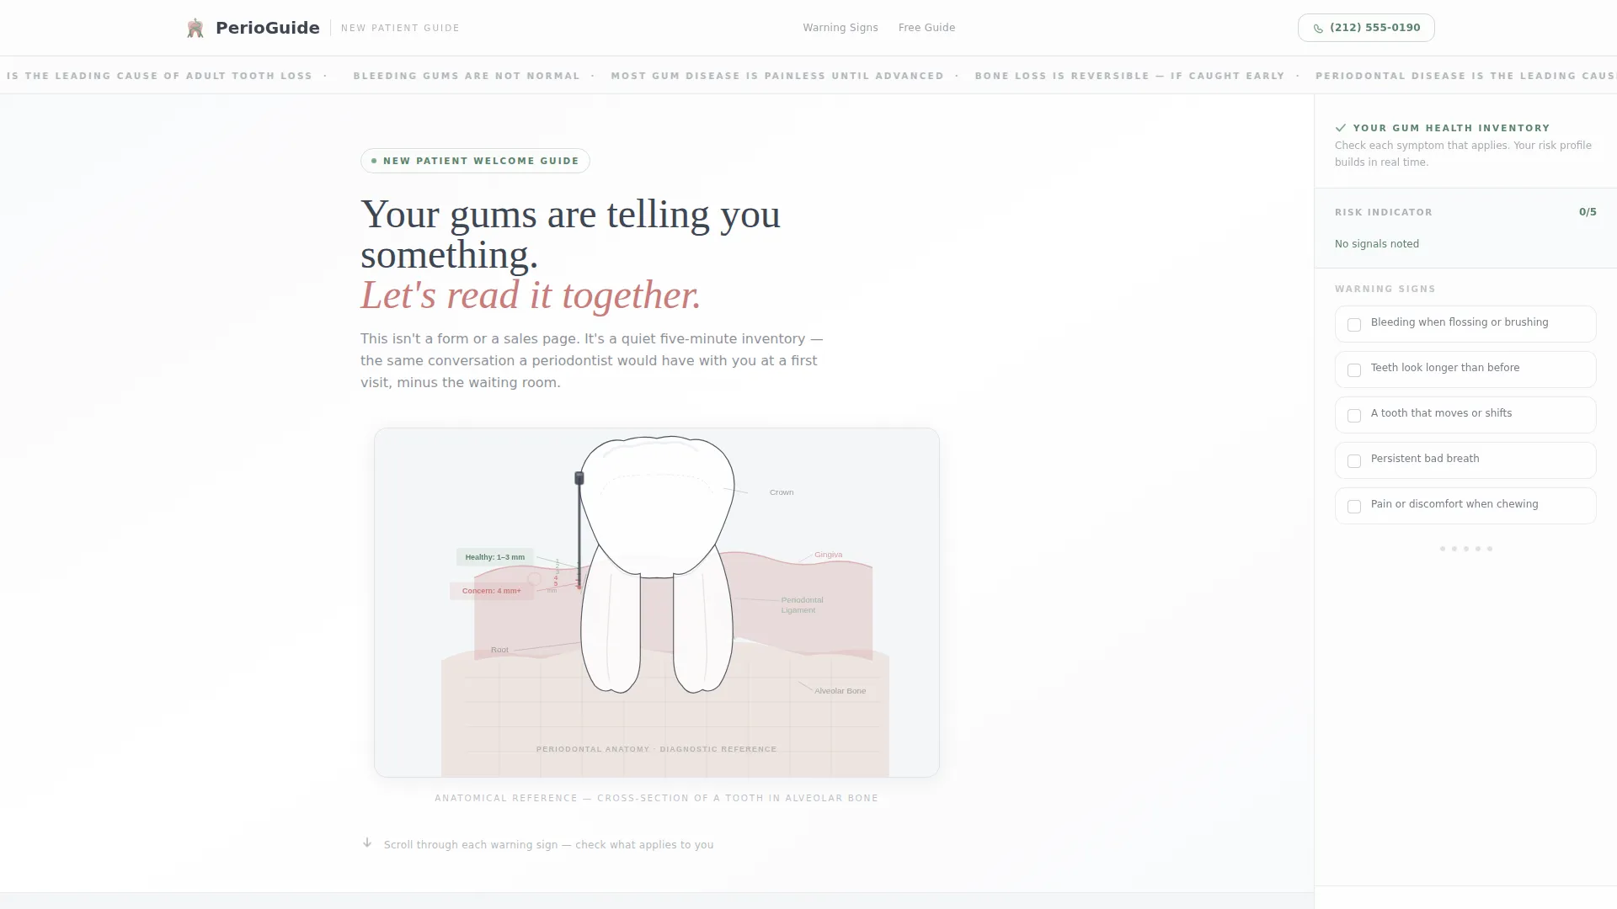Click the Periodontal Ligament label
The width and height of the screenshot is (1617, 909).
pos(802,605)
